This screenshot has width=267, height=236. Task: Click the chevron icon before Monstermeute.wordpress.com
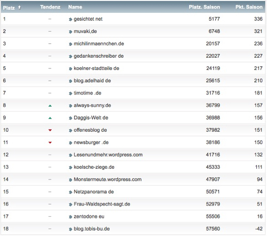(70, 180)
